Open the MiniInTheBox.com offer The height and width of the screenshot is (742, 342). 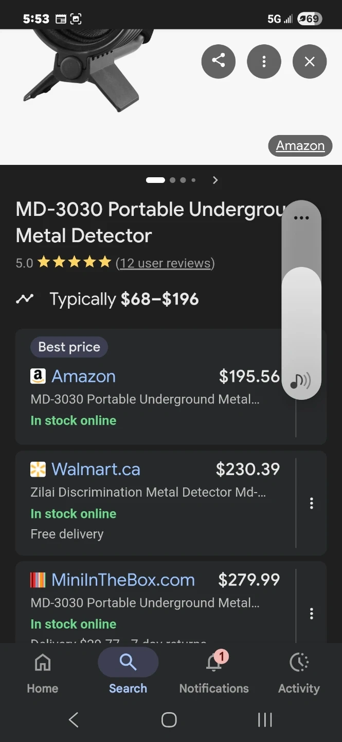point(123,580)
